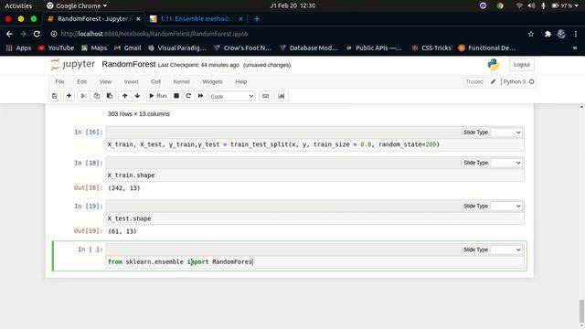Move the selected cell up

click(124, 96)
